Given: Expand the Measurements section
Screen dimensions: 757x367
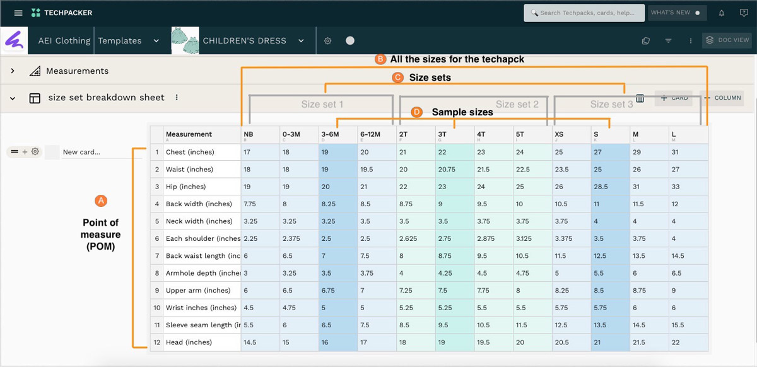Looking at the screenshot, I should click(13, 71).
